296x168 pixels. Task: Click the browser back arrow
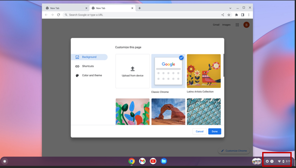(46, 15)
